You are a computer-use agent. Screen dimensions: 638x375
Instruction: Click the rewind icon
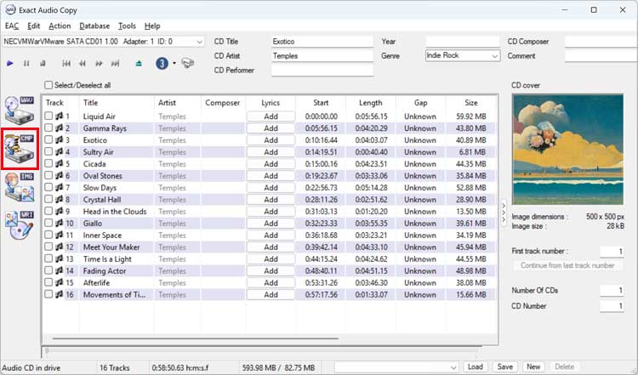pyautogui.click(x=83, y=64)
